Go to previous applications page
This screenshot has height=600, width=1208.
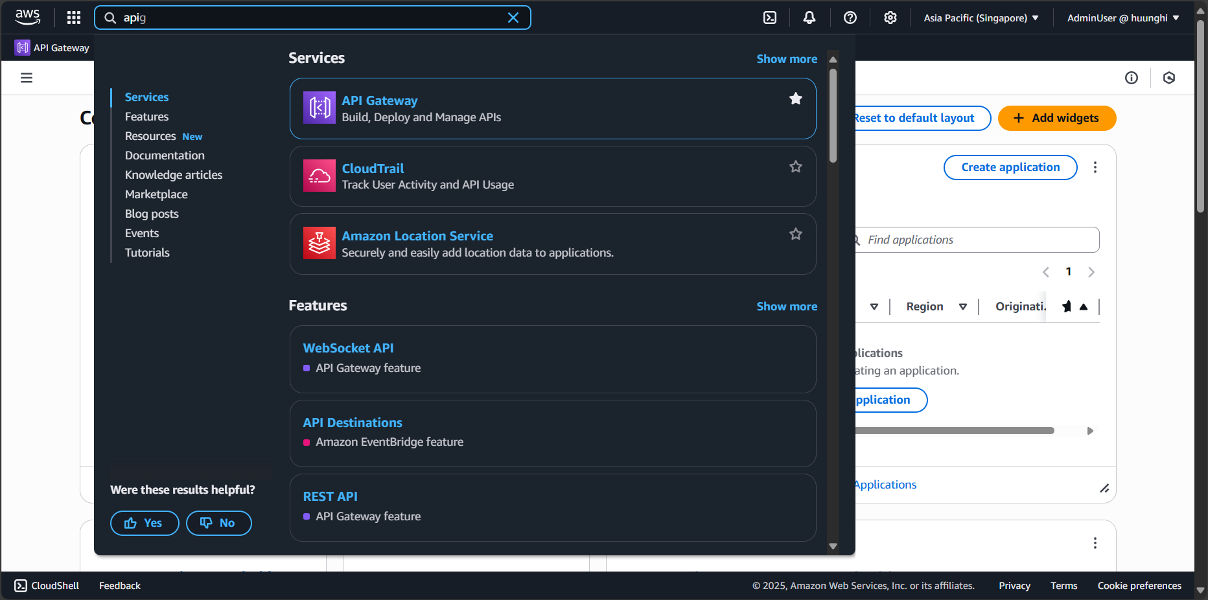1045,272
